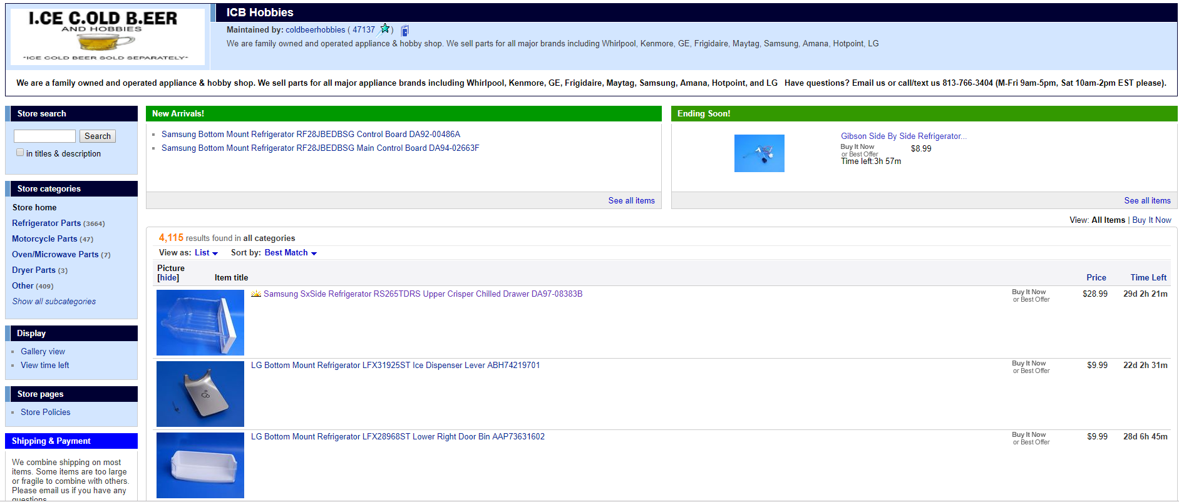
Task: Open the LG ice dispenser lever image
Action: [200, 394]
